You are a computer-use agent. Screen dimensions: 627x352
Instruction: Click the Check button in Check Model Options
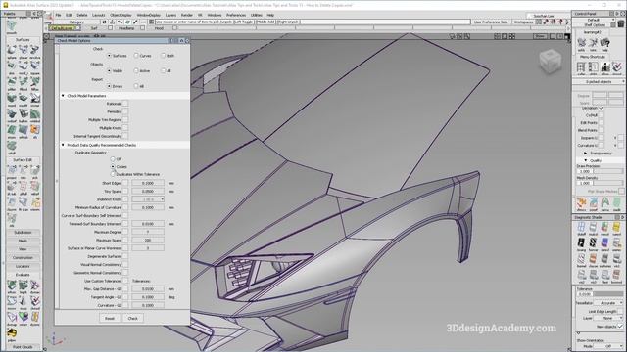point(133,318)
